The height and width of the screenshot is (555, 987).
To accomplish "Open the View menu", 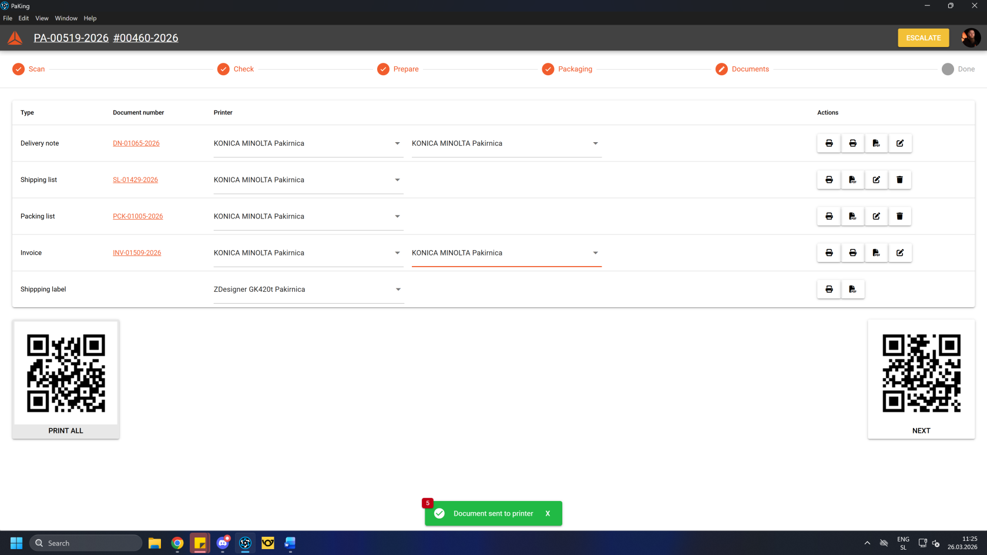I will [42, 18].
